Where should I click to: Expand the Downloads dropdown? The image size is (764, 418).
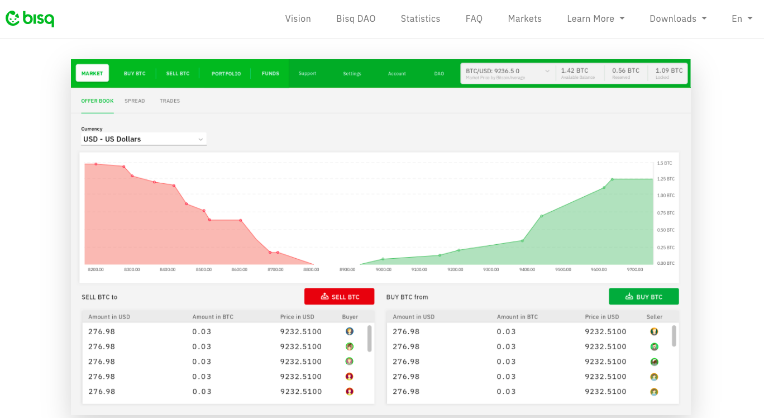coord(678,19)
